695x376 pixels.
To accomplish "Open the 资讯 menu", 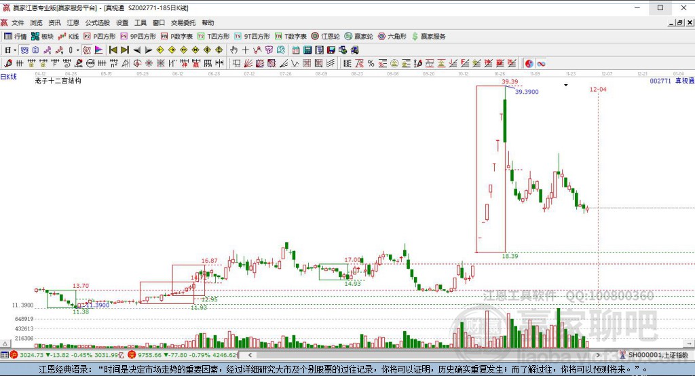I will click(x=54, y=22).
